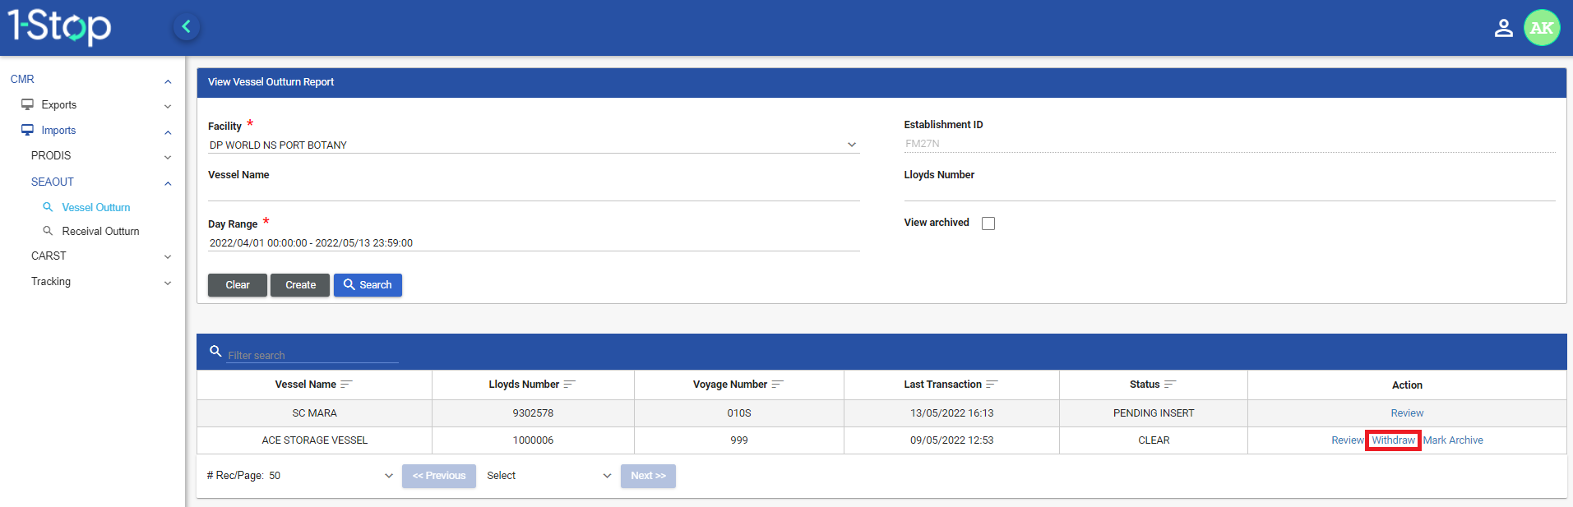The width and height of the screenshot is (1573, 507).
Task: Click the Search button
Action: click(x=368, y=285)
